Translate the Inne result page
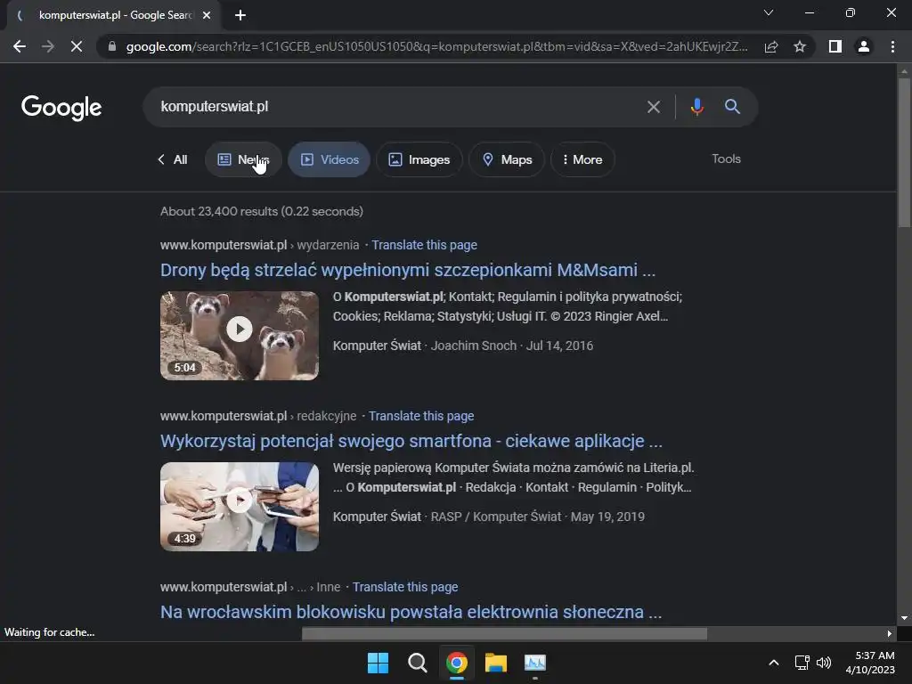Image resolution: width=912 pixels, height=684 pixels. click(405, 587)
